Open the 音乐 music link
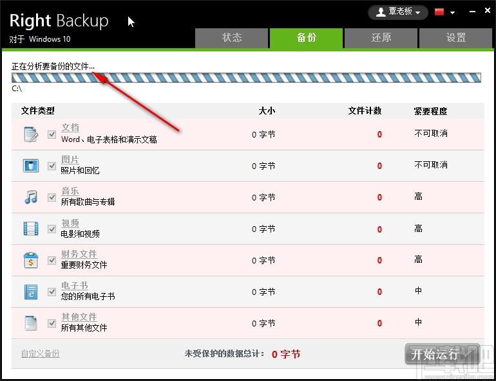This screenshot has height=381, width=496. (70, 191)
